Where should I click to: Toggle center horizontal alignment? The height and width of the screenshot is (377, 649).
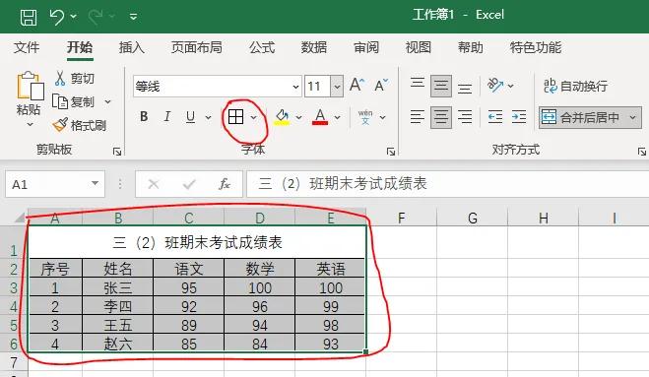click(441, 117)
